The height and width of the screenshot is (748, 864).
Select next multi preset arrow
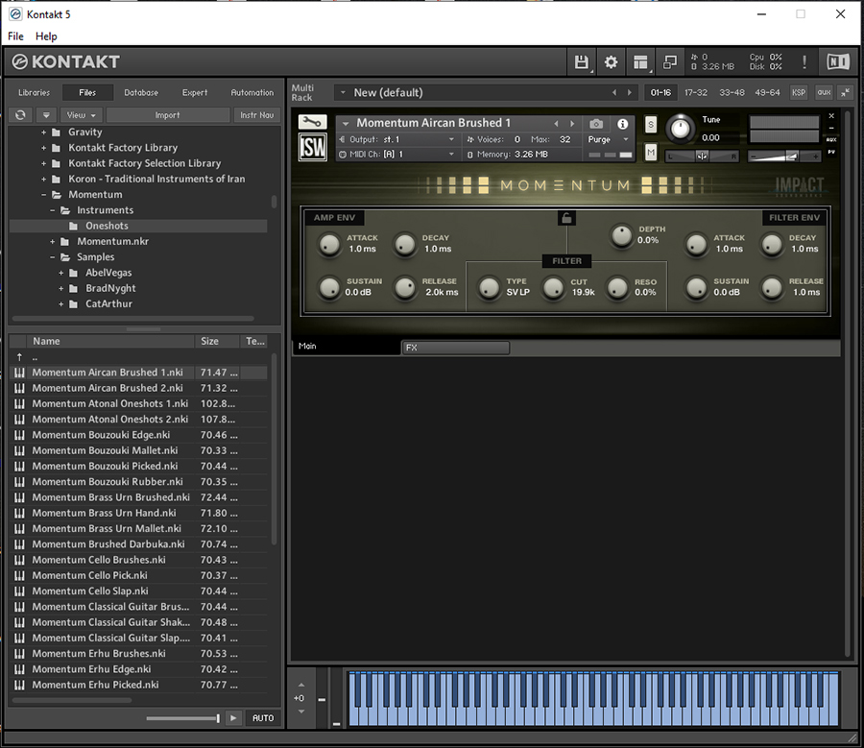tap(629, 92)
